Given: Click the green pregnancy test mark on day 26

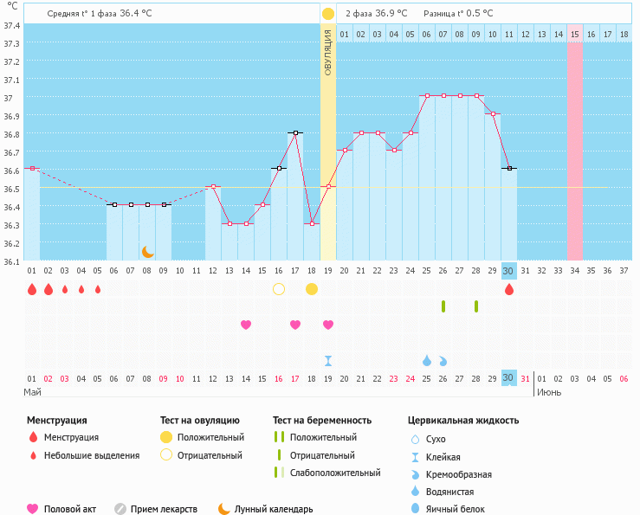Looking at the screenshot, I should pyautogui.click(x=443, y=306).
